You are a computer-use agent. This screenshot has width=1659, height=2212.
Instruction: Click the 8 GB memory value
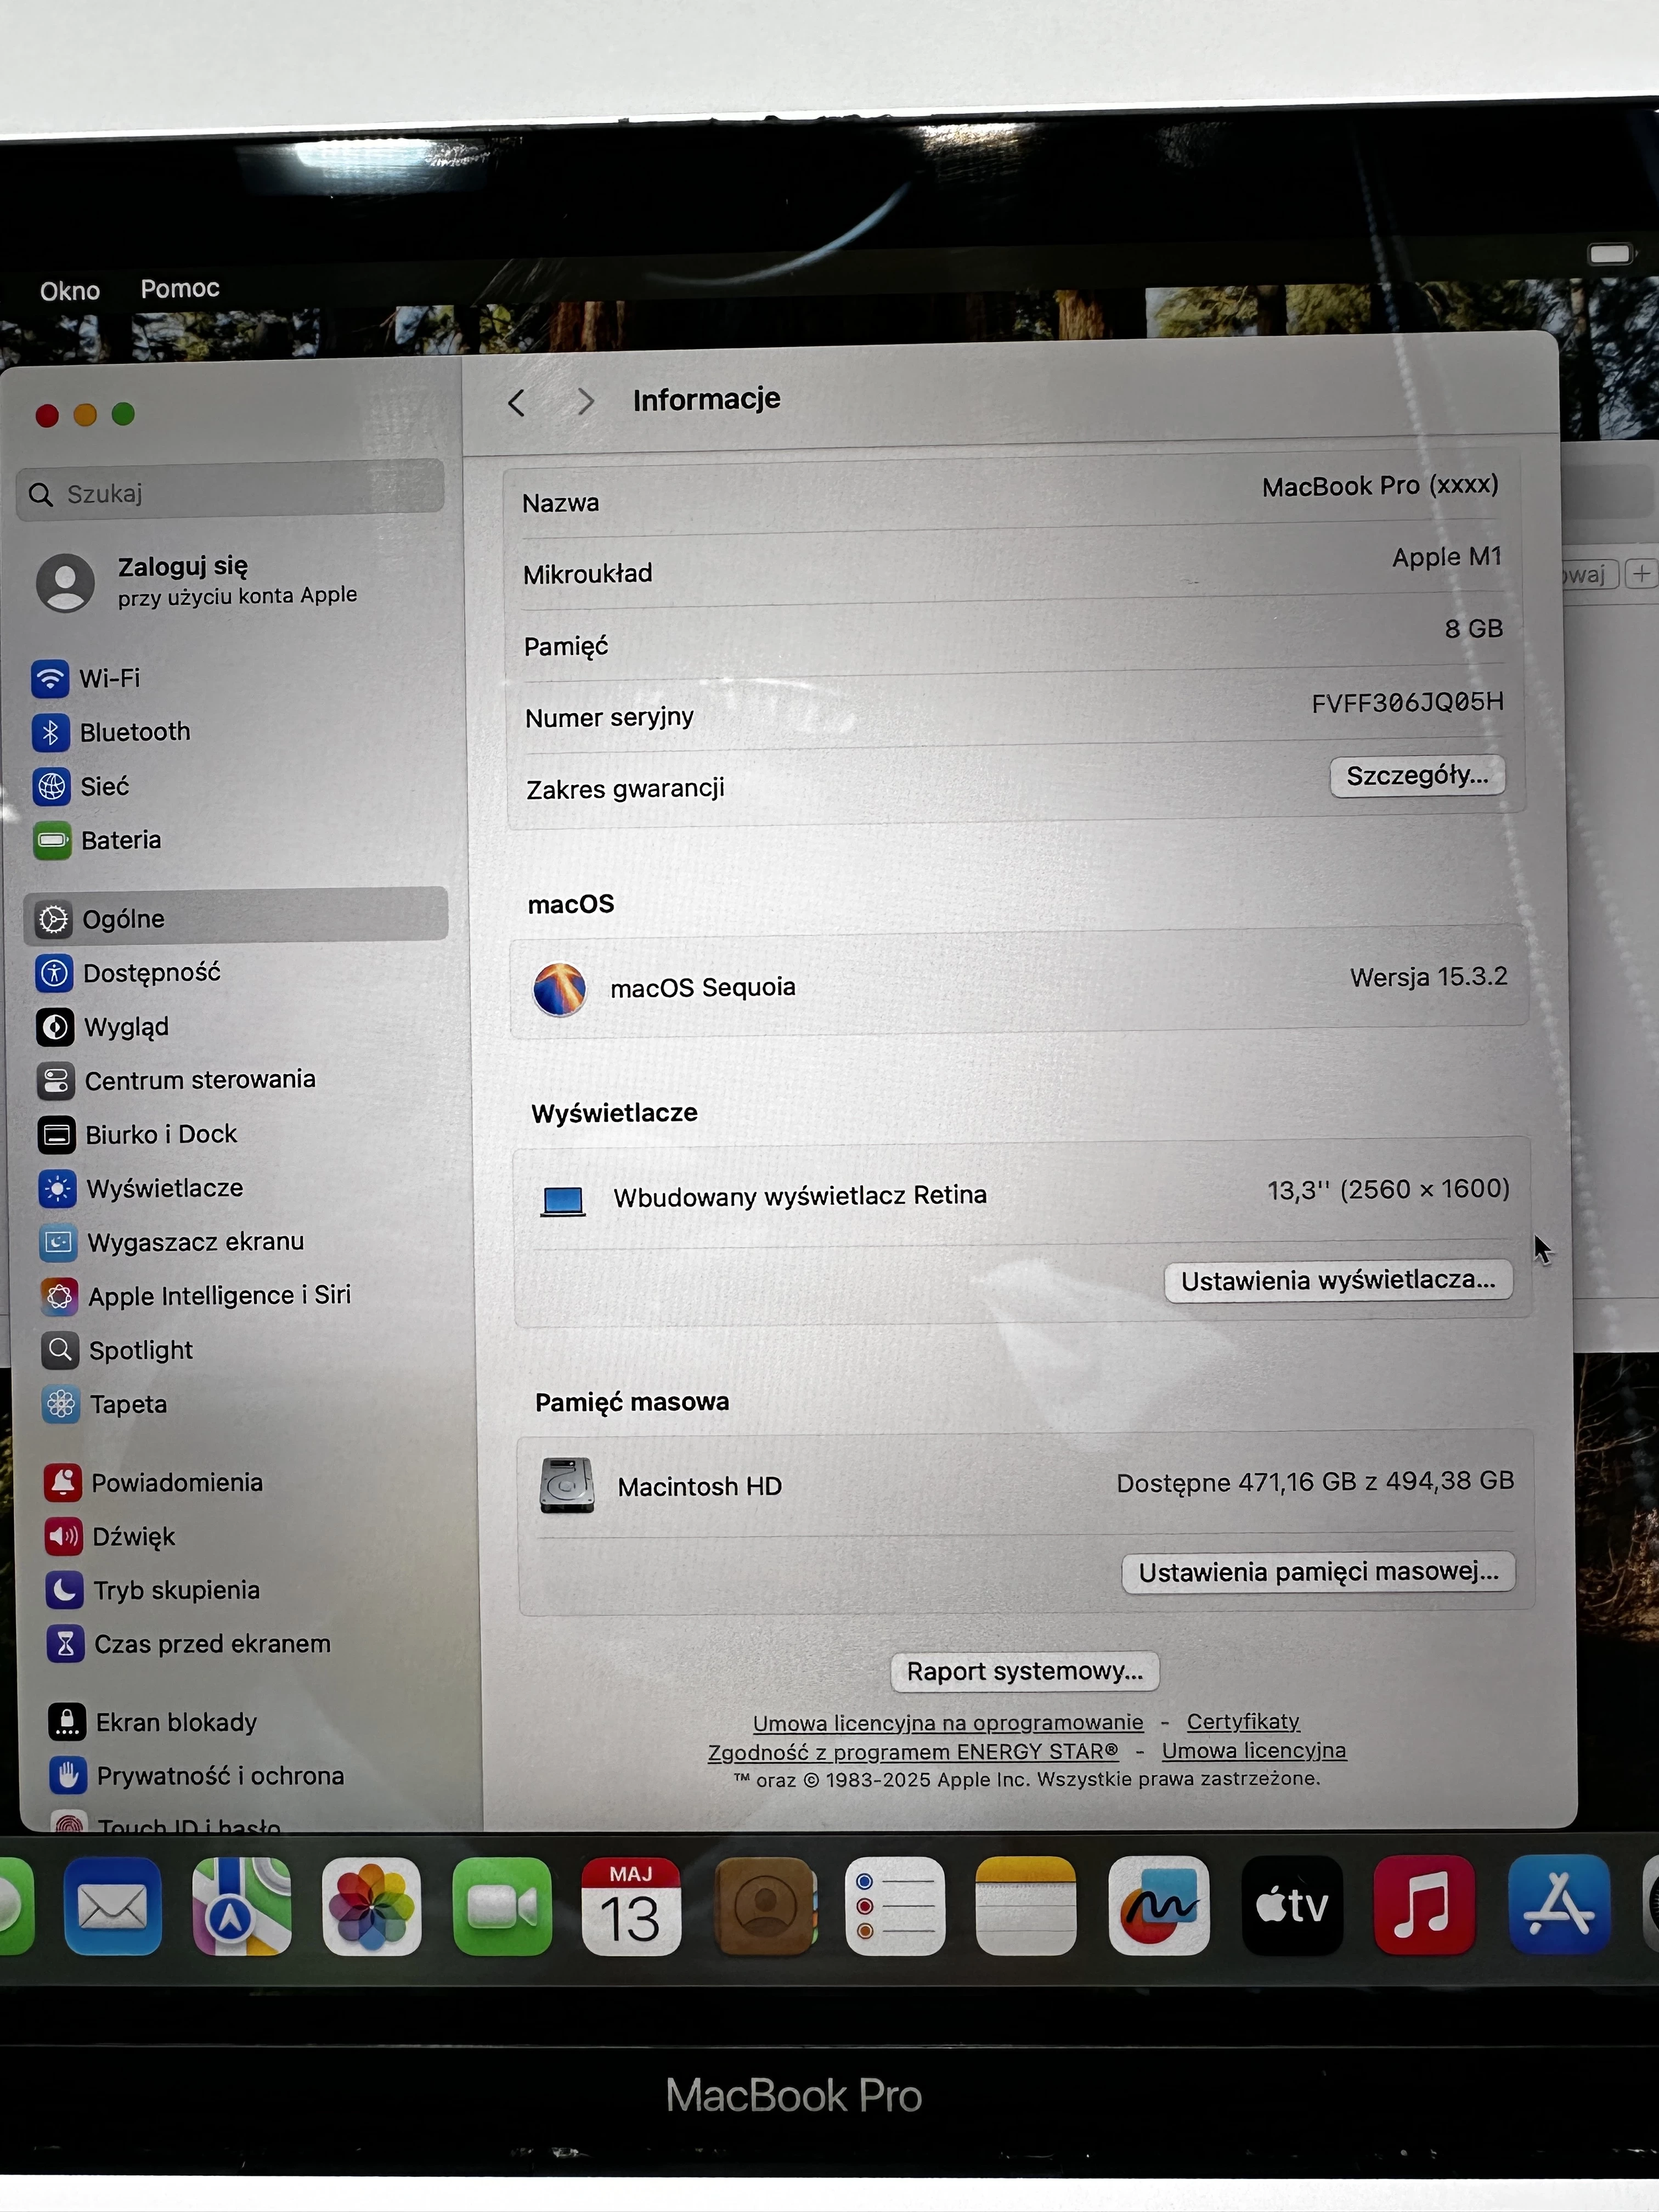coord(1474,628)
